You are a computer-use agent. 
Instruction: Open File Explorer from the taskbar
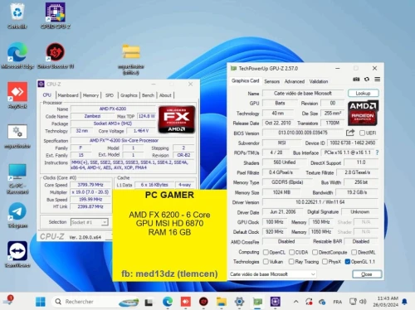[x=222, y=302]
